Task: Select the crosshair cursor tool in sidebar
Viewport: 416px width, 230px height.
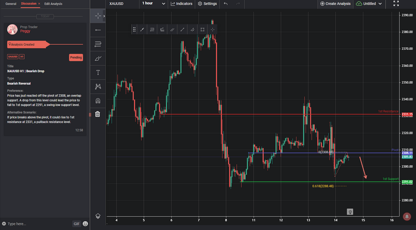Action: tap(97, 16)
